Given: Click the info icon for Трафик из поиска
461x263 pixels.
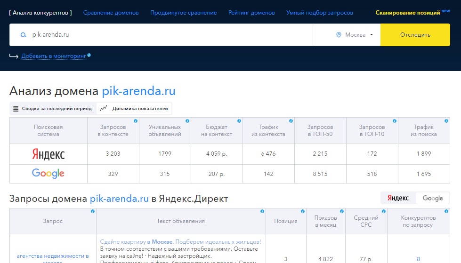Looking at the screenshot, I should coord(446,121).
